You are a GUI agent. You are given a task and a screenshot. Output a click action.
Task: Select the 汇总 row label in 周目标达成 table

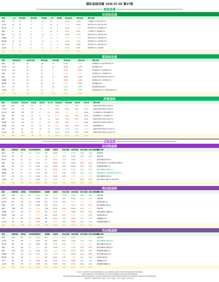(3, 93)
